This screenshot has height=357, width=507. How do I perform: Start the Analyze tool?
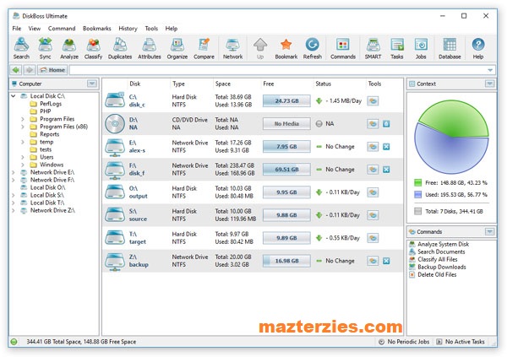[69, 48]
